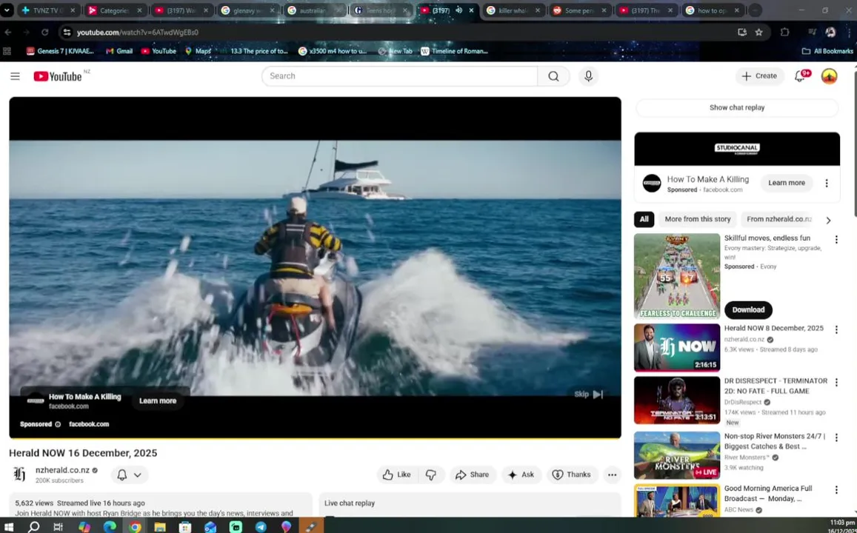
Task: Open the All Bookmarks folder
Action: tap(827, 51)
